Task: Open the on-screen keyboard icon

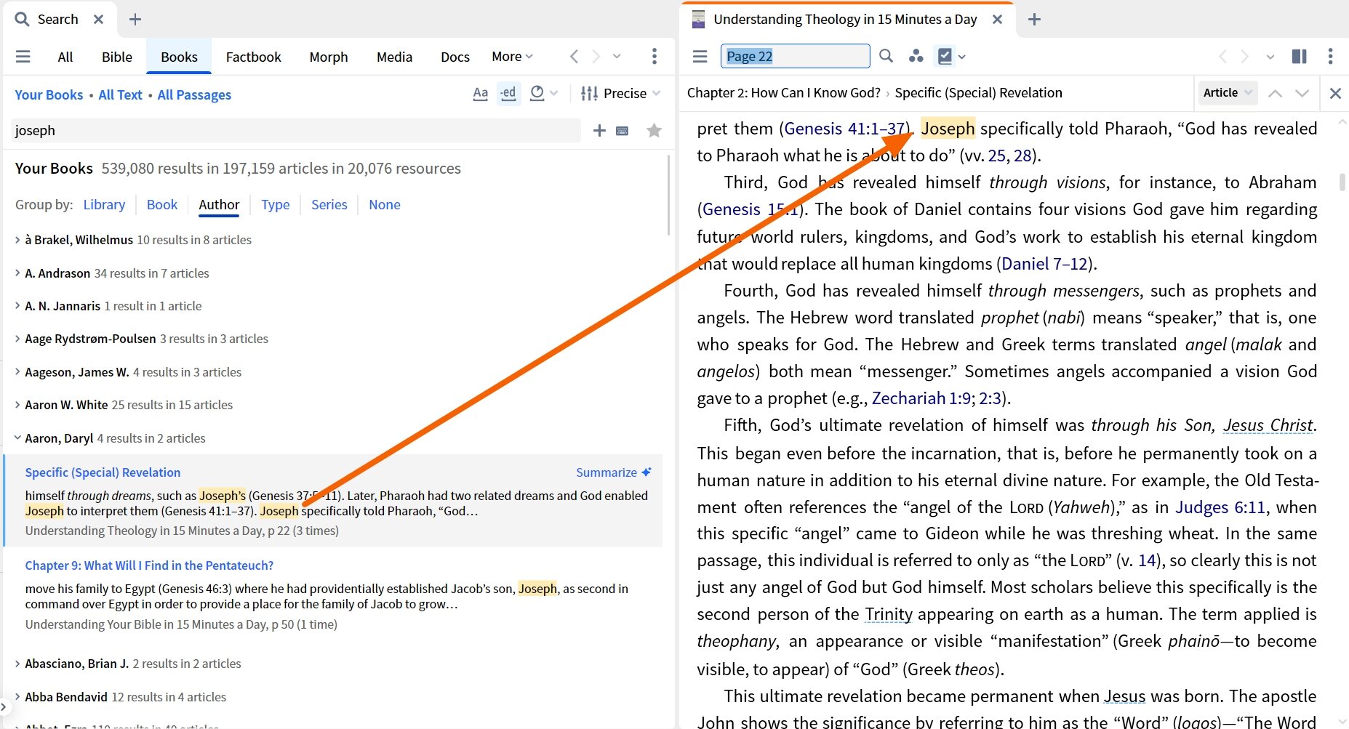Action: 623,131
